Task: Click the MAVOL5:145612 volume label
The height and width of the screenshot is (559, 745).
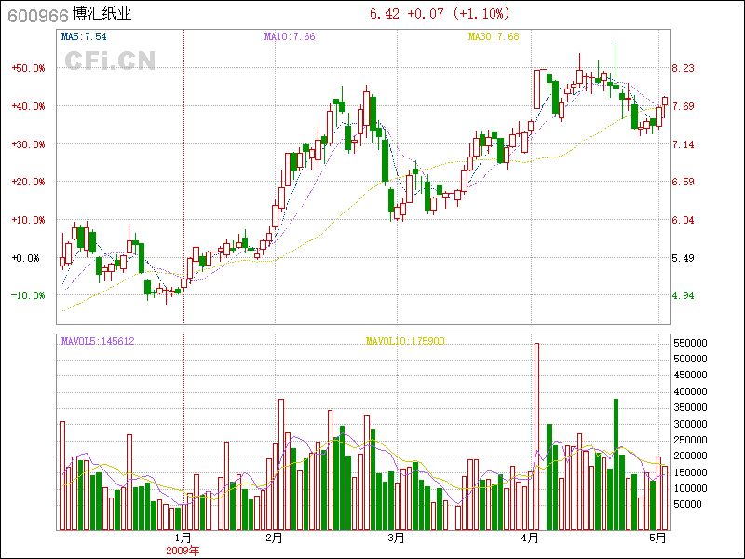Action: [98, 341]
